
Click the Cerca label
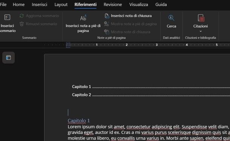171,26
